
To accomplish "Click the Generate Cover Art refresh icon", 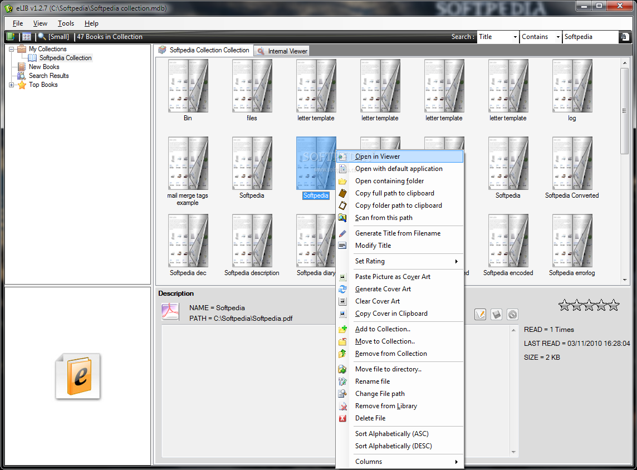I will coord(343,289).
